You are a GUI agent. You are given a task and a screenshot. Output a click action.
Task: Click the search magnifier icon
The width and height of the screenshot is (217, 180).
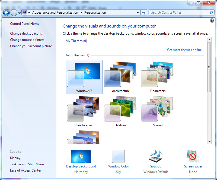coord(211,13)
